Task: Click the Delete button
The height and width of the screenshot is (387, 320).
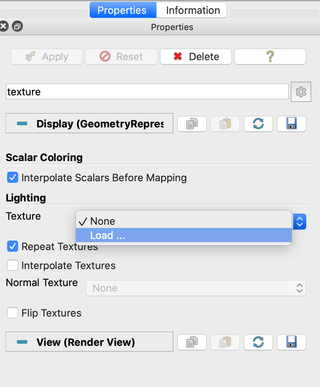Action: (196, 56)
